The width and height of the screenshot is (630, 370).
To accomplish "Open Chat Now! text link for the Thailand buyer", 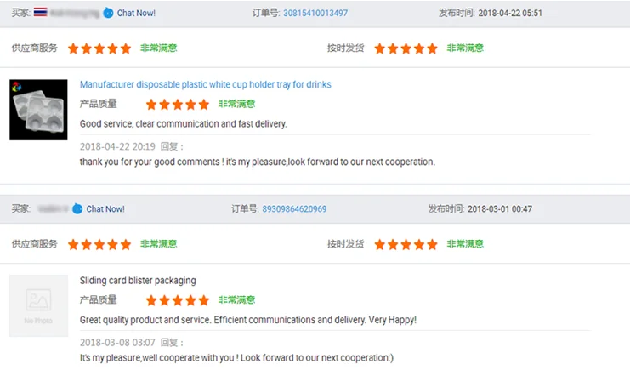I will [x=136, y=14].
